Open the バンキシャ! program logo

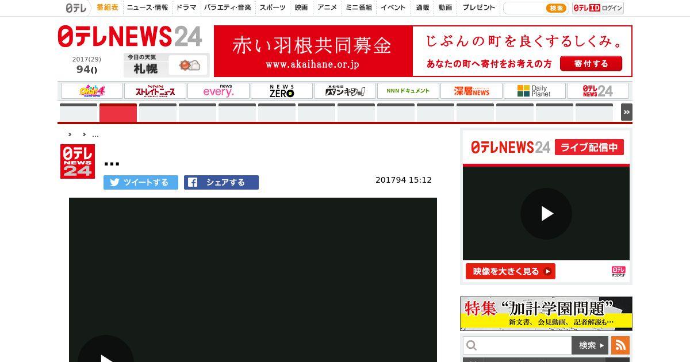[345, 91]
